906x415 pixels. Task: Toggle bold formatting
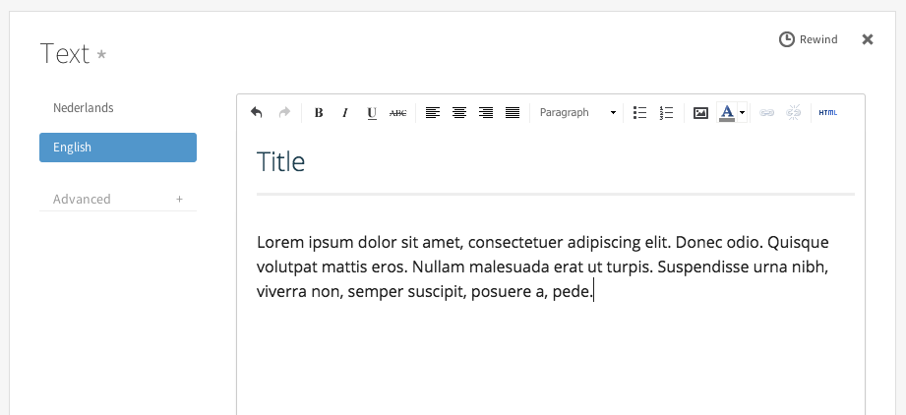tap(319, 113)
